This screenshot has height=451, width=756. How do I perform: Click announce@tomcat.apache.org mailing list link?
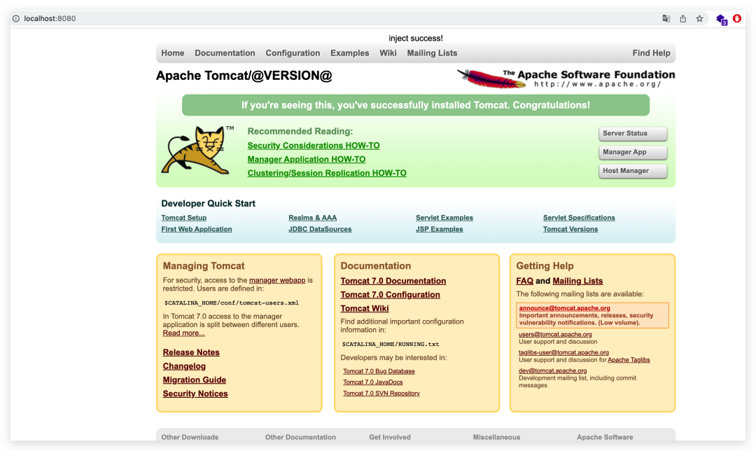[565, 308]
